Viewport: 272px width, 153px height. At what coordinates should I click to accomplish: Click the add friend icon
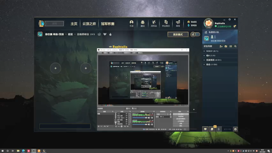[x=221, y=46]
